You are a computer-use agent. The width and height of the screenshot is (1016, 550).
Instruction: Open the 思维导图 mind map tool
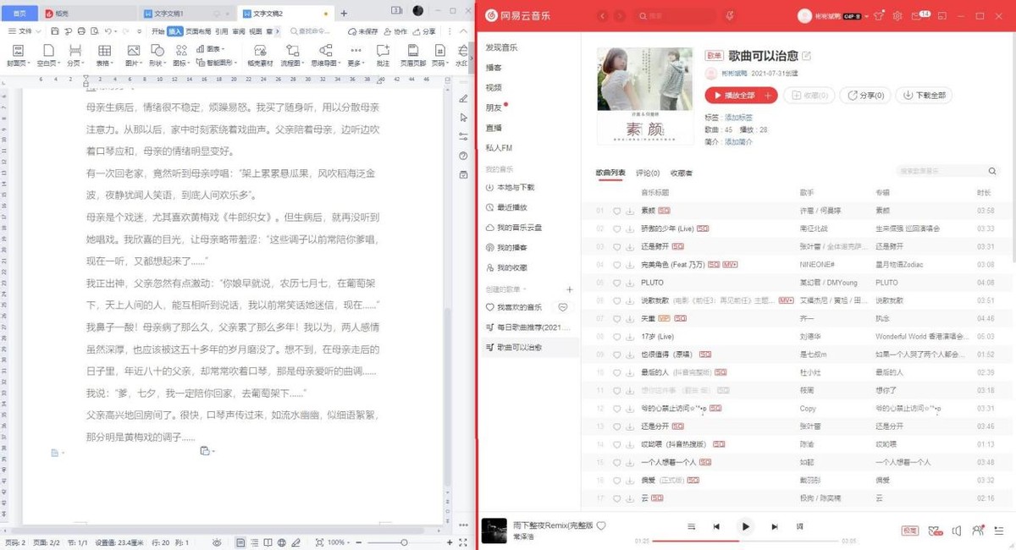coord(326,55)
